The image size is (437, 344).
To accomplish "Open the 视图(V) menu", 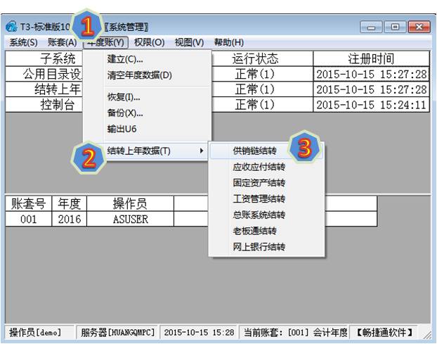I will [x=188, y=43].
